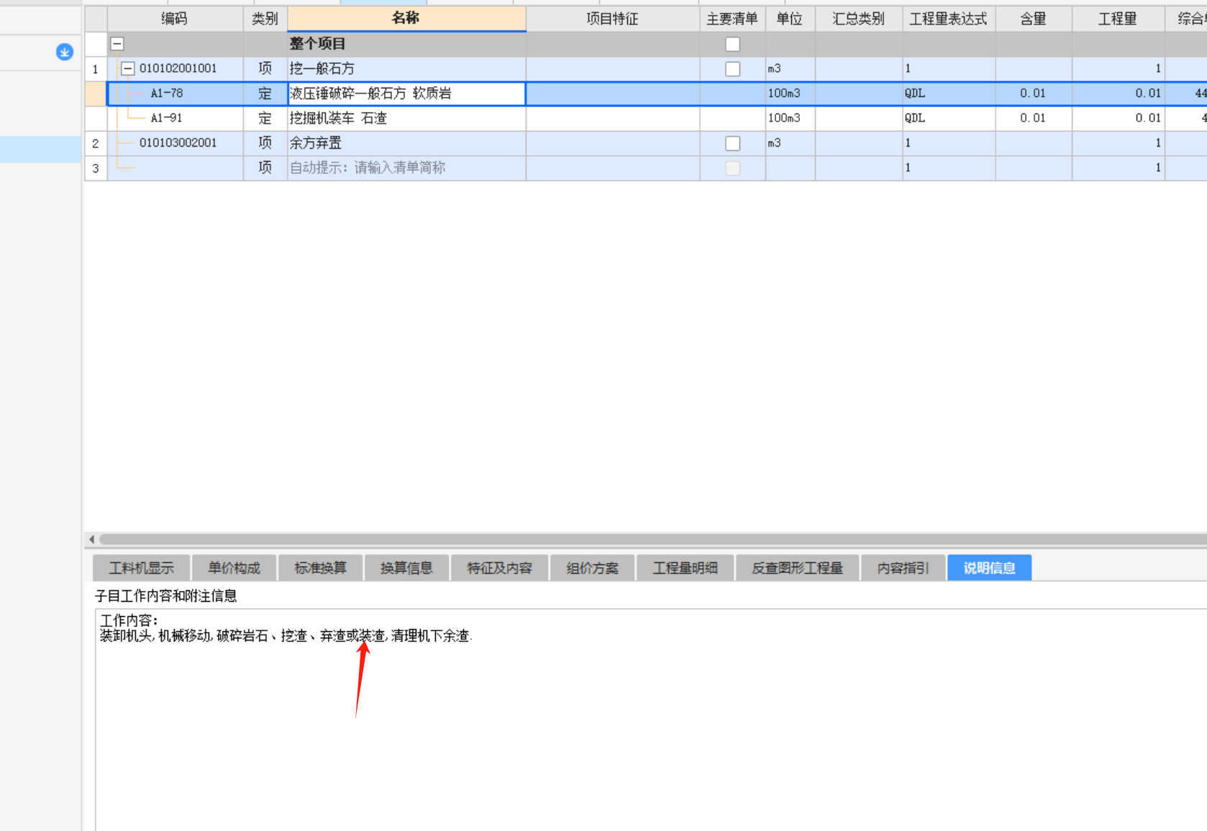The width and height of the screenshot is (1207, 831).
Task: Click 工程量 value 0.01 in A1-91 row
Action: [x=1118, y=118]
